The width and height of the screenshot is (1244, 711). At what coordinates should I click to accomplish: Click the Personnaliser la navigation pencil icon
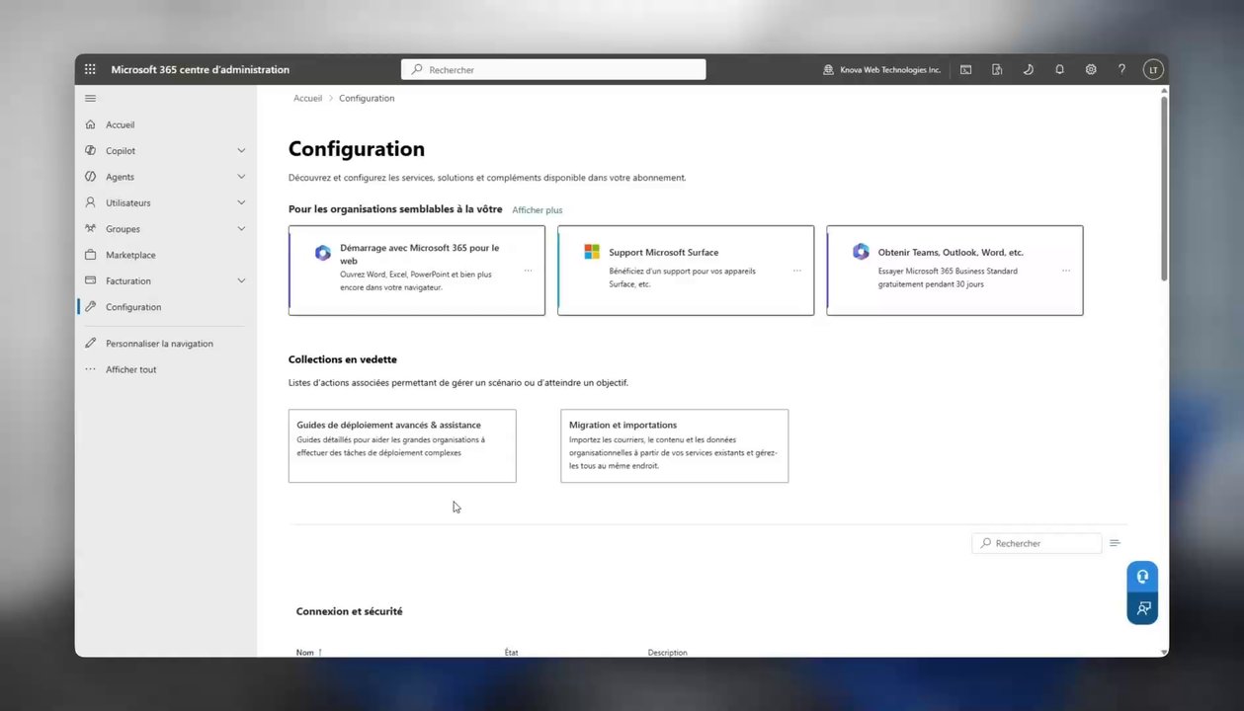click(x=91, y=344)
